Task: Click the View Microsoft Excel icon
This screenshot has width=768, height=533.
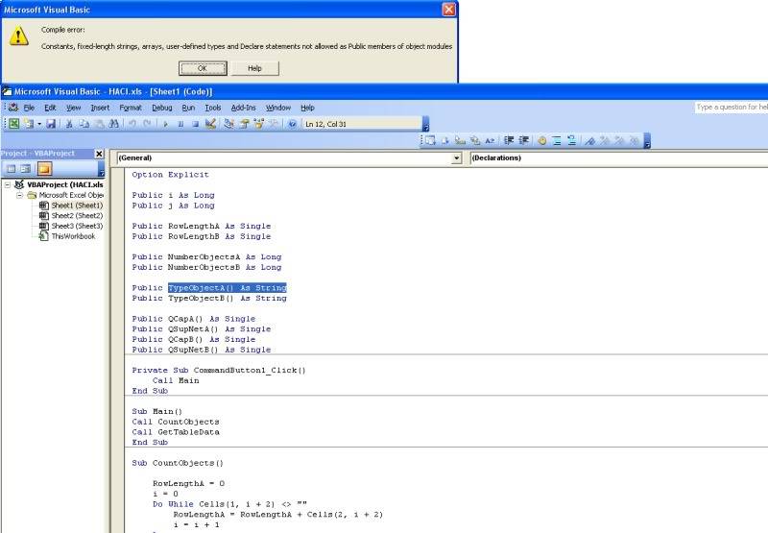Action: (x=14, y=124)
